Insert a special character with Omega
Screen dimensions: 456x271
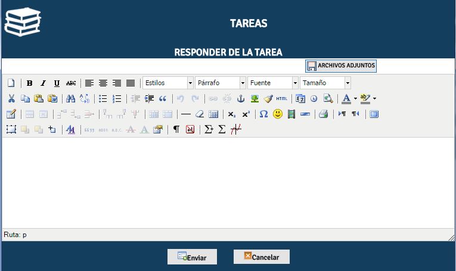coord(263,114)
